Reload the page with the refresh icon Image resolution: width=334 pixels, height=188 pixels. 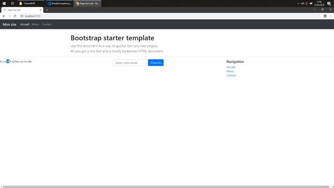pos(15,16)
